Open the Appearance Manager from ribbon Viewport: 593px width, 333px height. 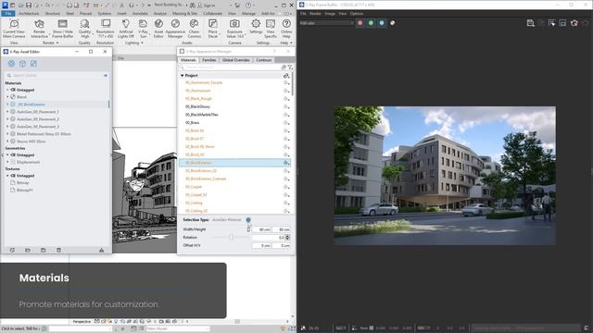coord(175,29)
